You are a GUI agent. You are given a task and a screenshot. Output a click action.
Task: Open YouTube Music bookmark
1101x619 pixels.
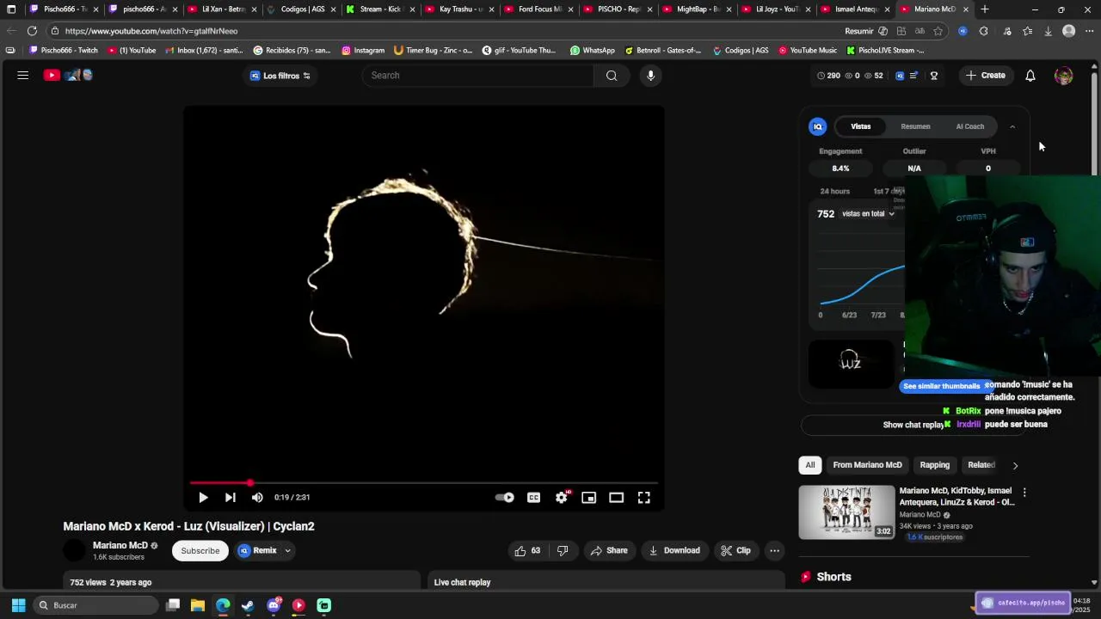tap(808, 51)
